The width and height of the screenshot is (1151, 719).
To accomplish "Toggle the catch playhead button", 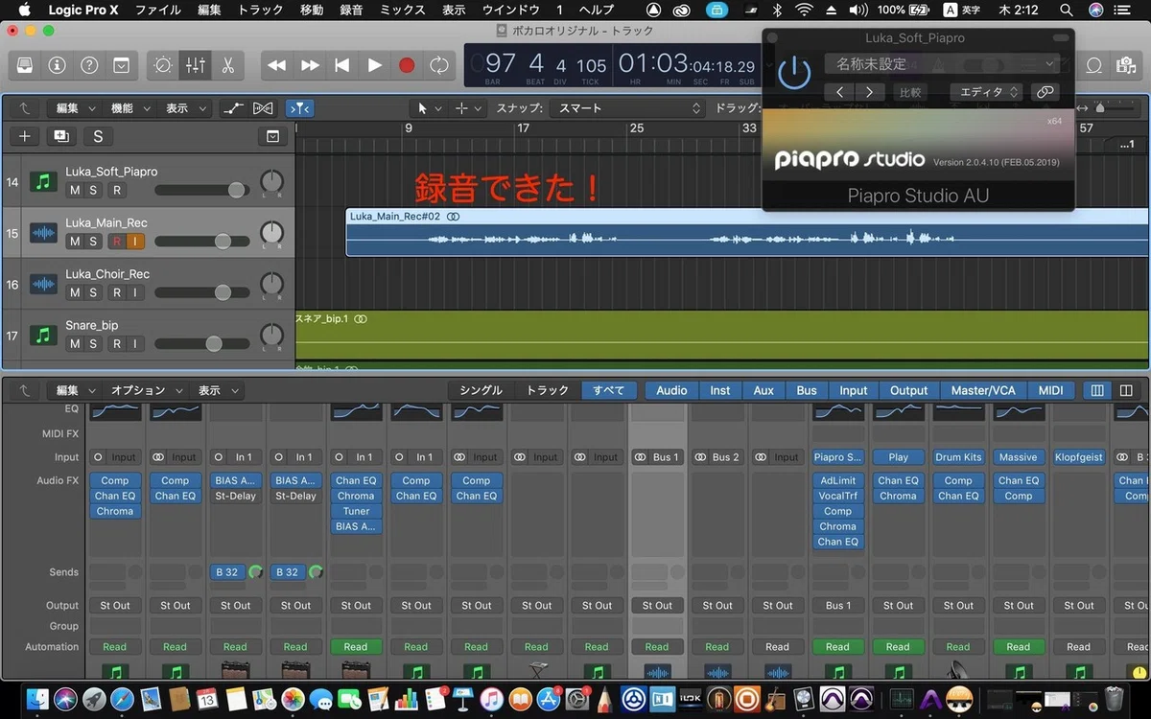I will point(299,108).
